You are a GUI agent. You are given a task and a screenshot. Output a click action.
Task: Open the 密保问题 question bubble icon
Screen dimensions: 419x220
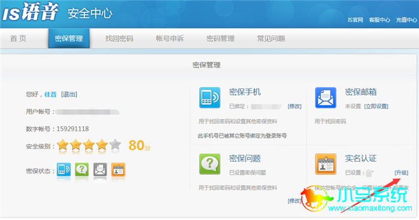click(209, 164)
